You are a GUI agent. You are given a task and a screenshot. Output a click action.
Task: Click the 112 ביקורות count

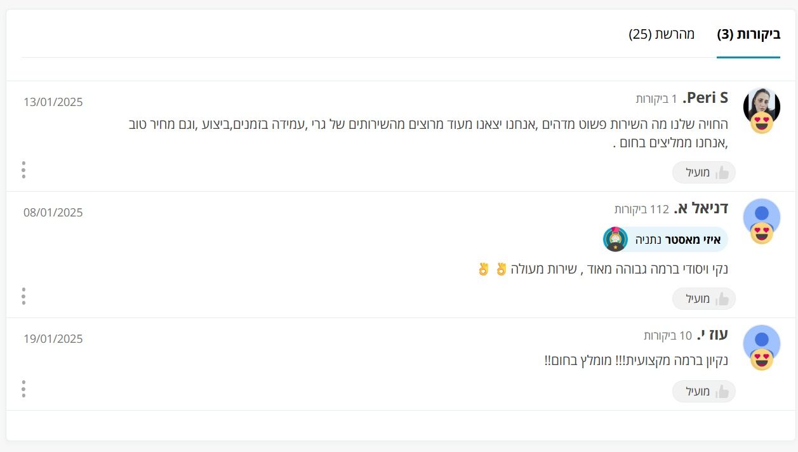(x=642, y=209)
